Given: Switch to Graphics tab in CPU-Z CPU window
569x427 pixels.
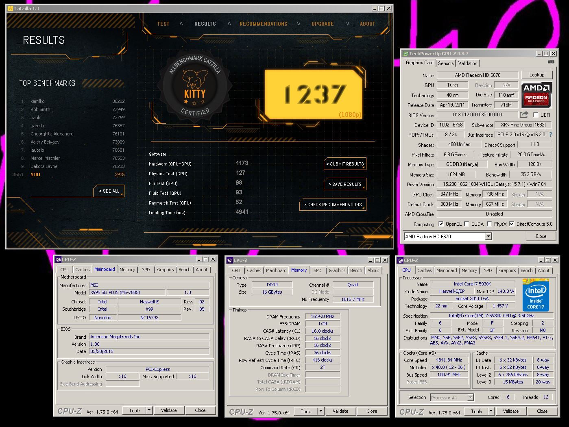Looking at the screenshot, I should [508, 270].
